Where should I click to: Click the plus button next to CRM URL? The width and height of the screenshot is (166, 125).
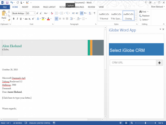click(x=160, y=63)
